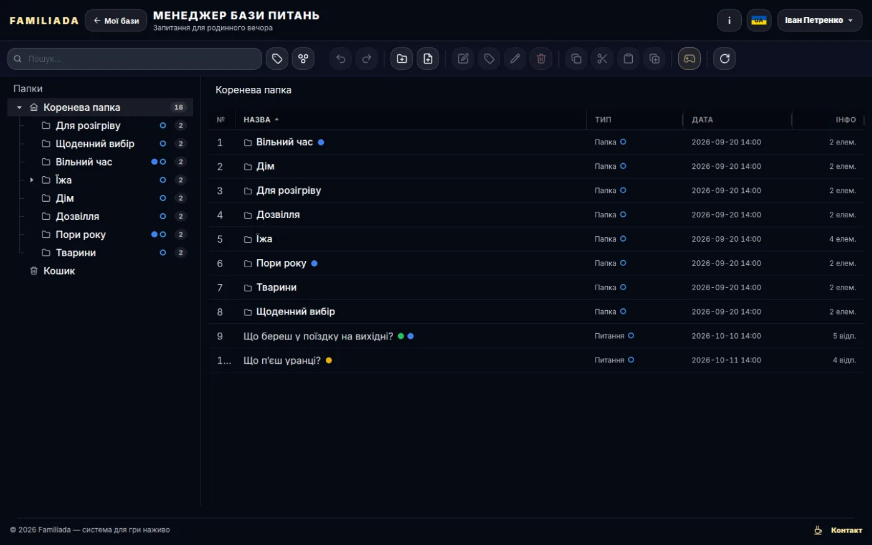Toggle the status circle in Тварини table row
Screen dimensions: 872x545
[623, 287]
